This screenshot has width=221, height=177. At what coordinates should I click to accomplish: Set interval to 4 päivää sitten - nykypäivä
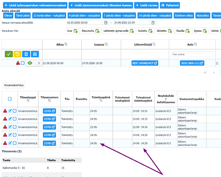tap(85, 16)
